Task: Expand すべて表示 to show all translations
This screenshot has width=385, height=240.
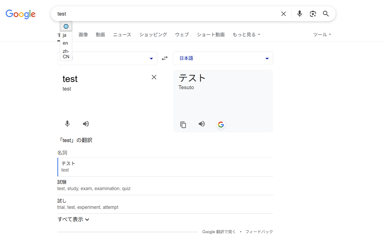Action: tap(73, 219)
